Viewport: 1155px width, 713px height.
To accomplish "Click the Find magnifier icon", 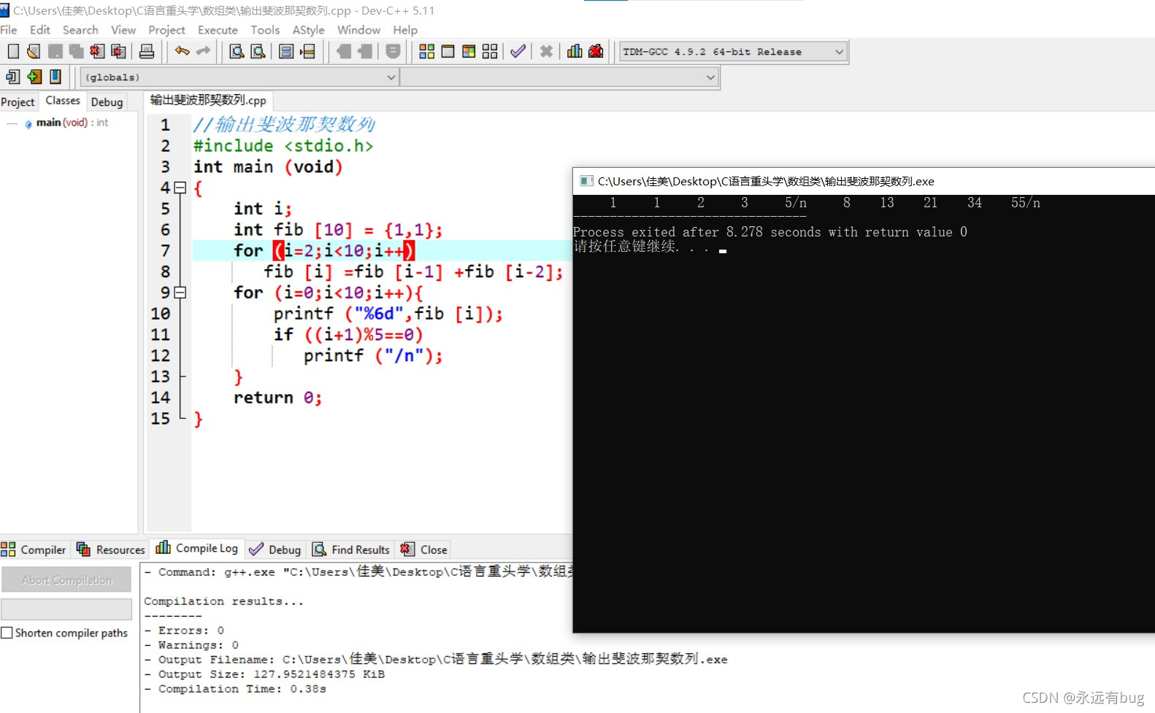I will click(237, 51).
